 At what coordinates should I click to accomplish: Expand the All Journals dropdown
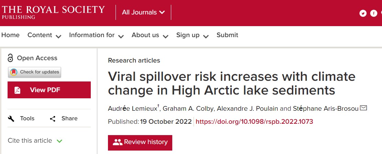pyautogui.click(x=143, y=12)
